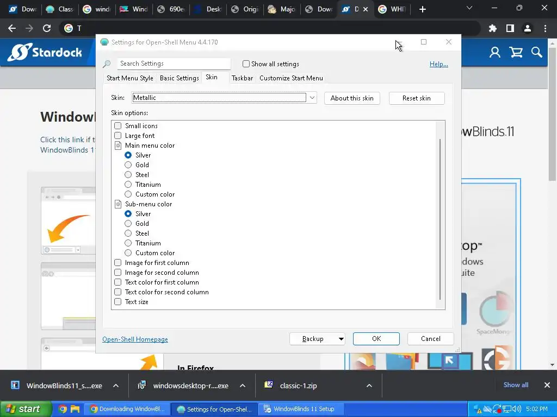Open the browser tab search chevron
The width and height of the screenshot is (557, 417).
pyautogui.click(x=469, y=8)
